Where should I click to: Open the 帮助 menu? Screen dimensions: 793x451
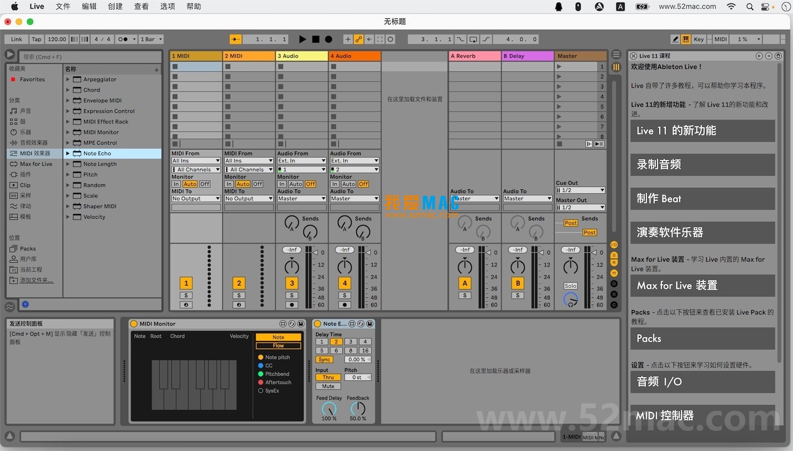[x=194, y=6]
